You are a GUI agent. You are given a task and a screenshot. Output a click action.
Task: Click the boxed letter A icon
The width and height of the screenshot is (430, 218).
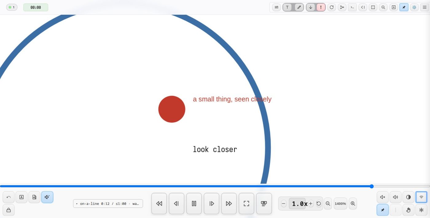pos(21,197)
